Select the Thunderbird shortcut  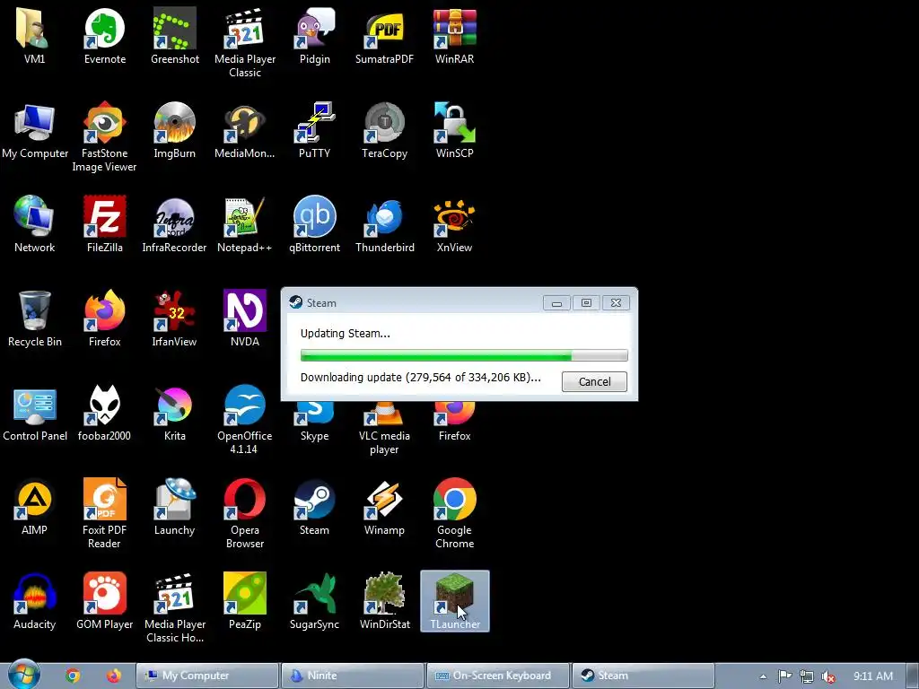pos(384,225)
